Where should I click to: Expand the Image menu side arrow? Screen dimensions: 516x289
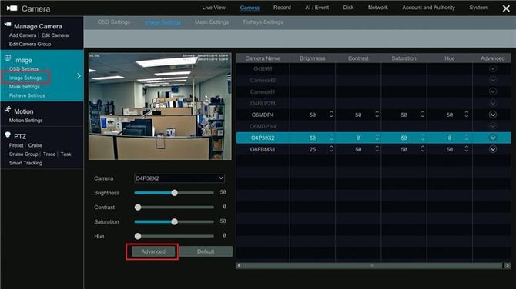tap(79, 76)
